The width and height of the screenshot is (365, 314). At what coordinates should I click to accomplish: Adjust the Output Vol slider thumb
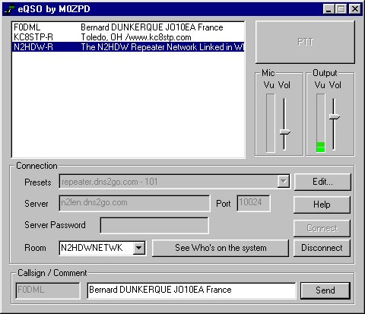click(335, 117)
